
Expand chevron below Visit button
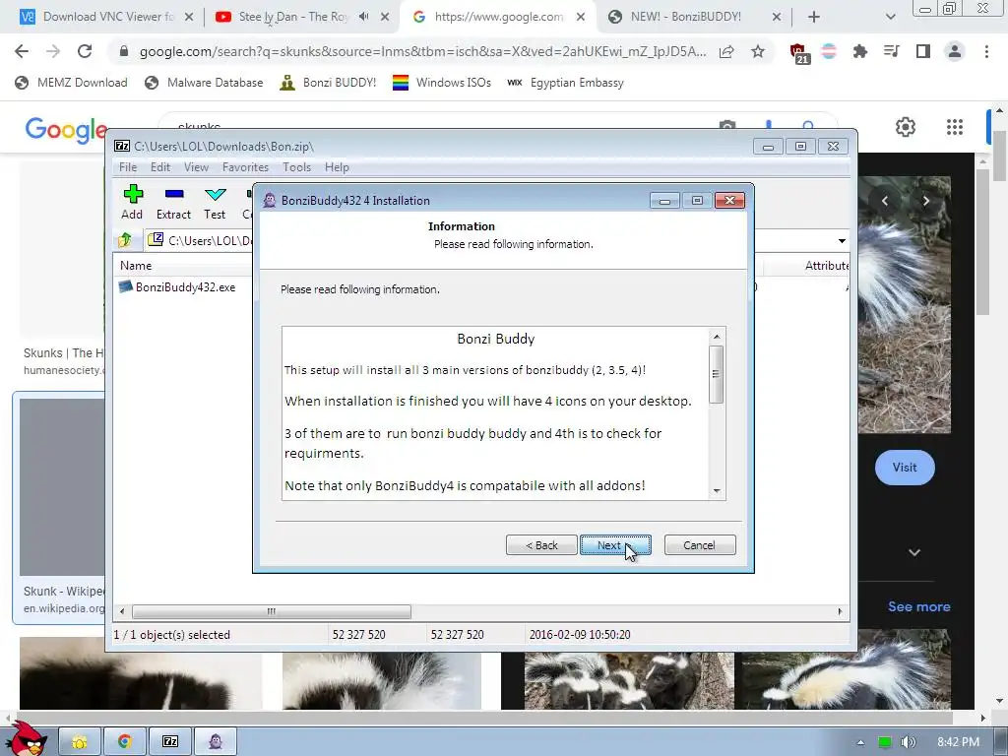coord(914,552)
